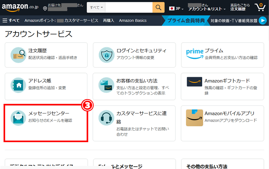The width and height of the screenshot is (269, 169).
Task: Click the envelope message center icon
Action: tap(18, 118)
